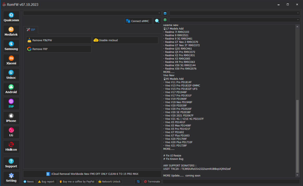This screenshot has width=303, height=186.
Task: Click 'Vivo X5 Max PD1408F' line
Action: pyautogui.click(x=177, y=126)
